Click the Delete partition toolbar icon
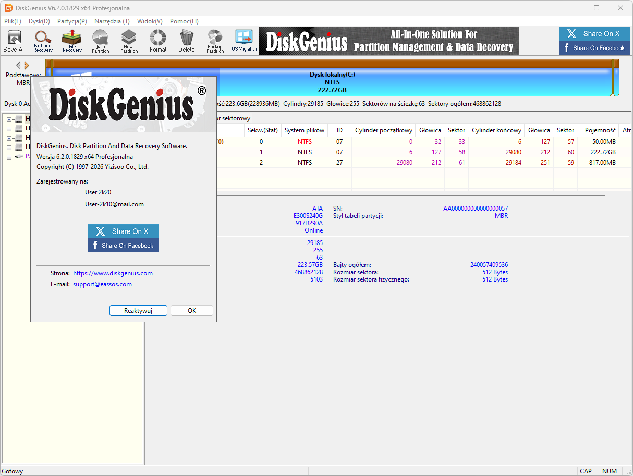The image size is (633, 476). (x=186, y=41)
